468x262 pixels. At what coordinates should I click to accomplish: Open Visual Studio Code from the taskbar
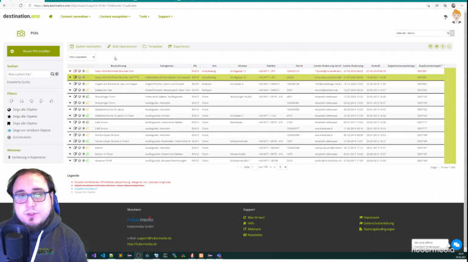pos(102,256)
